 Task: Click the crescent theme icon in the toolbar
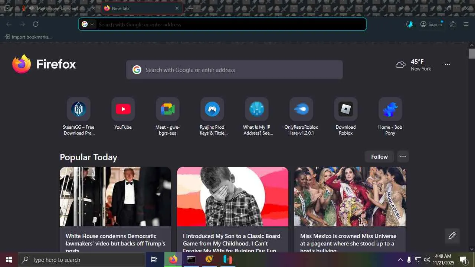(410, 24)
